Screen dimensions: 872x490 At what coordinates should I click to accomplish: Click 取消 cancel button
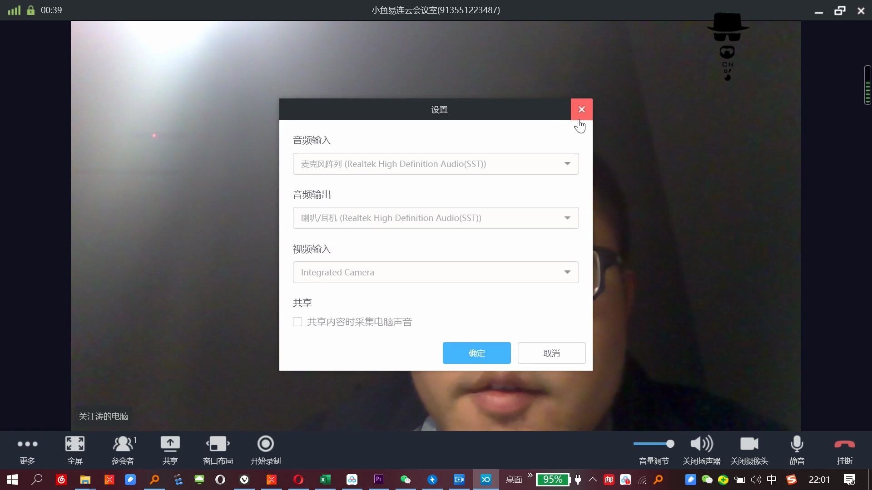(x=551, y=353)
